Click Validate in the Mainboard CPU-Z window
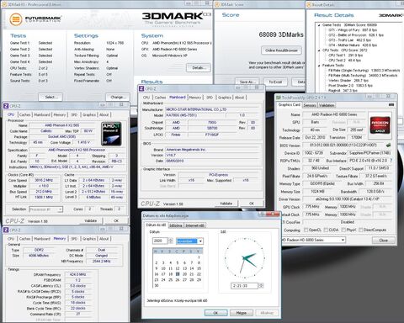404x323 pixels. 226,204
